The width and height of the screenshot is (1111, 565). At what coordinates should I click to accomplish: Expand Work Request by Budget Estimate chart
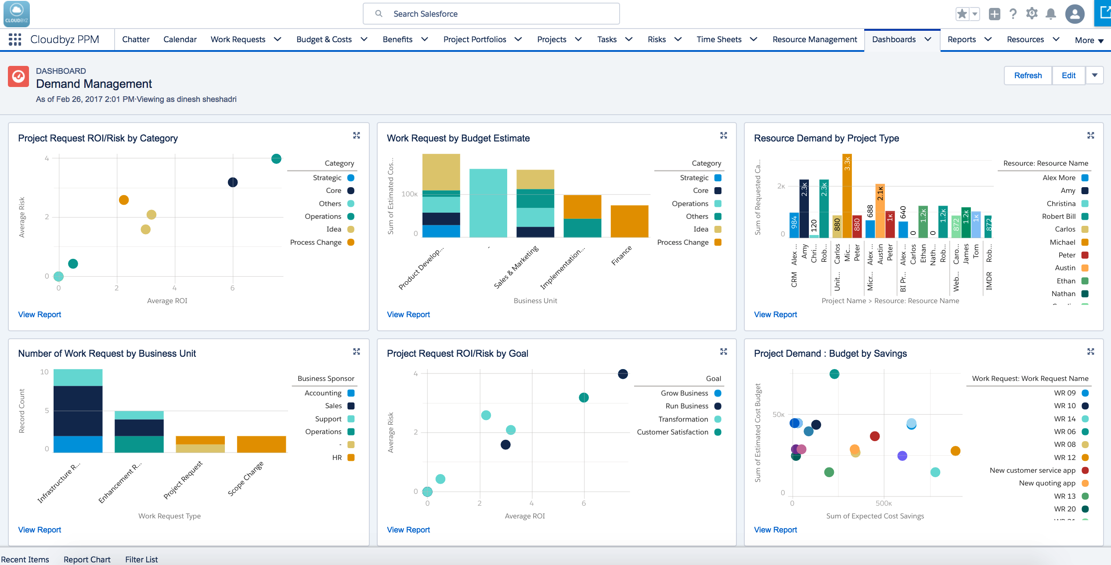[724, 135]
